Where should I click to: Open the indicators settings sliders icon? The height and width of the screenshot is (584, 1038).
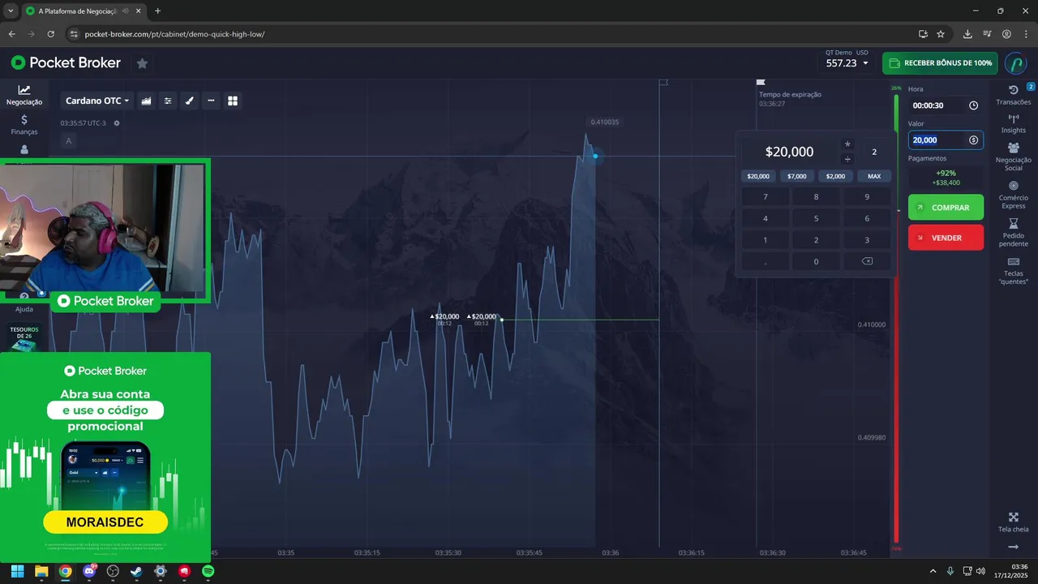click(x=168, y=101)
